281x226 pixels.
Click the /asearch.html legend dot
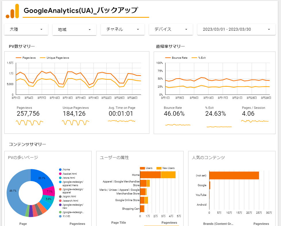pyautogui.click(x=60, y=201)
